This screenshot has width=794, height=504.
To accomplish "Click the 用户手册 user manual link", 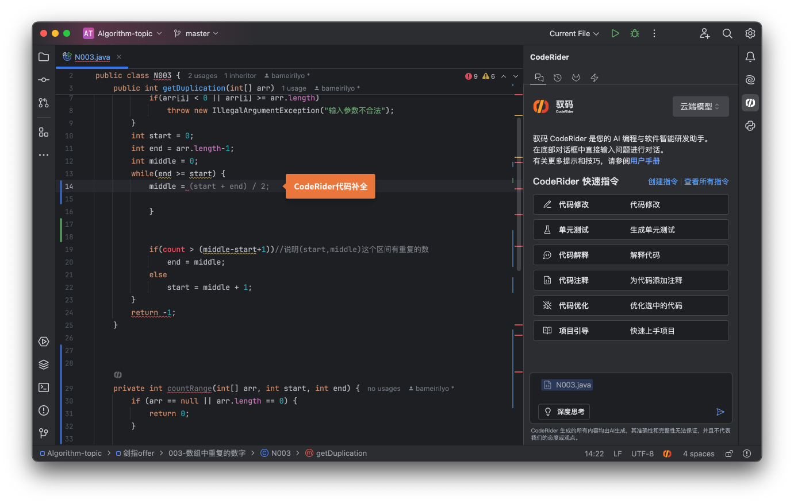I will 645,161.
